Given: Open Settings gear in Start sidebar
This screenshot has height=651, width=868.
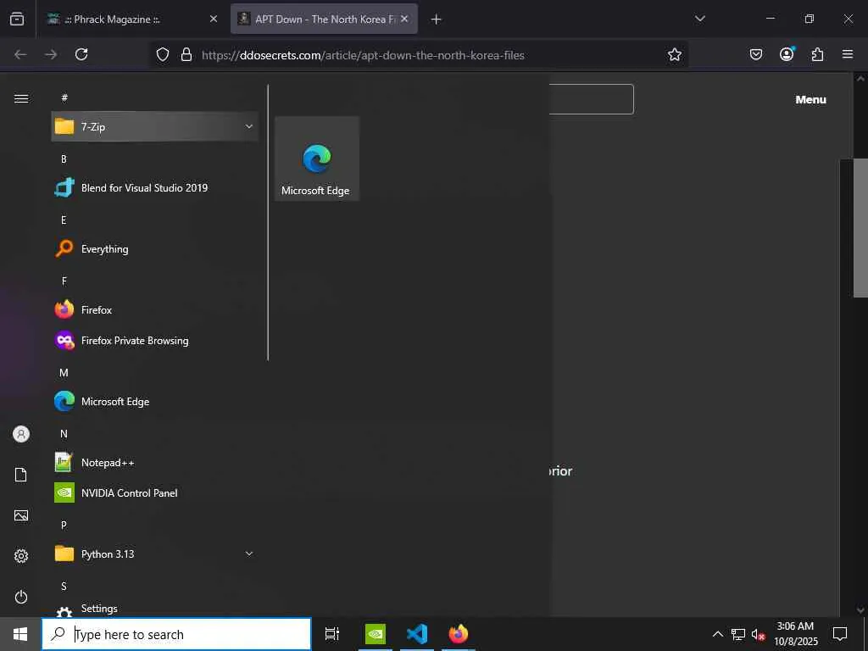Looking at the screenshot, I should click(x=21, y=556).
